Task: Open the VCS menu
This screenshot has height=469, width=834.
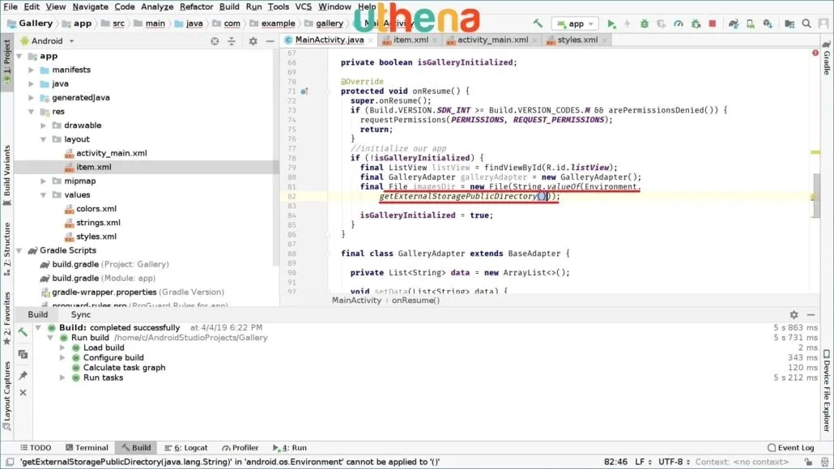Action: [303, 7]
